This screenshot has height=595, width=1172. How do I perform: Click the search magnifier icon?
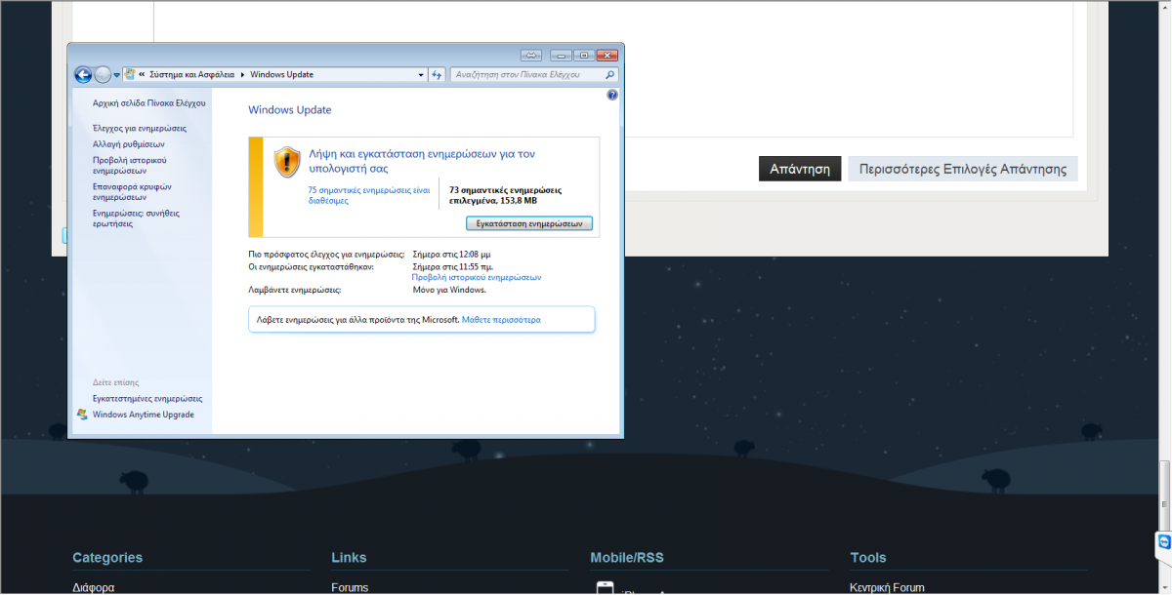click(610, 74)
